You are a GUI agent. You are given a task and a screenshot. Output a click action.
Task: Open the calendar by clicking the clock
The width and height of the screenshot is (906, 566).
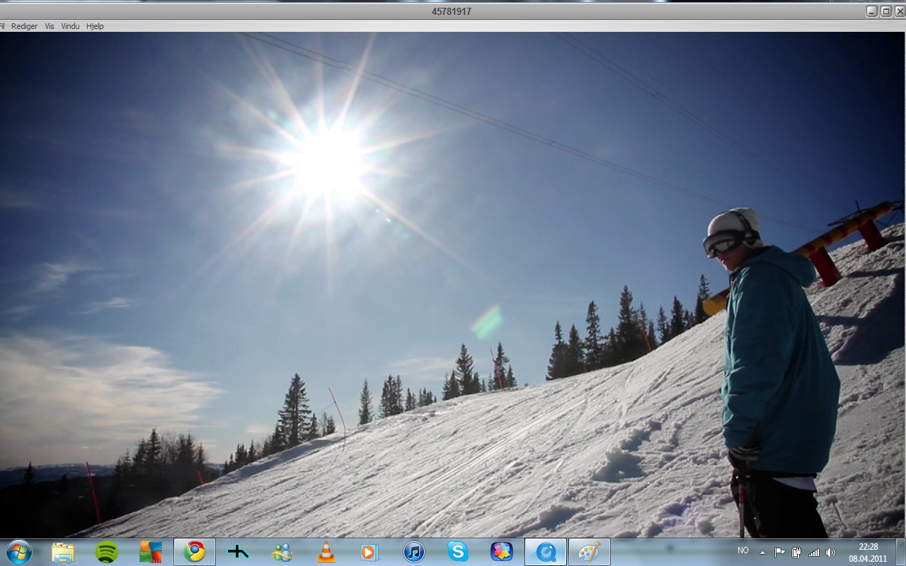868,551
